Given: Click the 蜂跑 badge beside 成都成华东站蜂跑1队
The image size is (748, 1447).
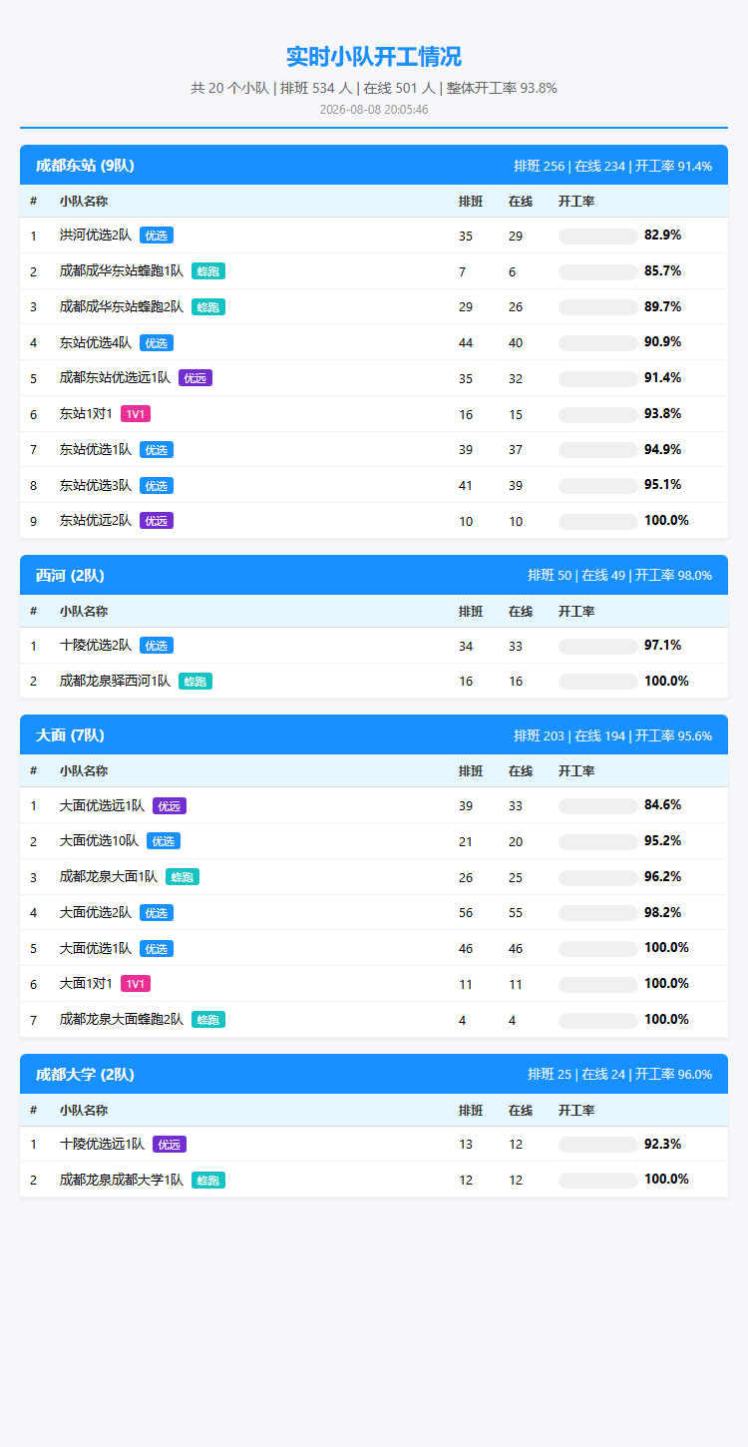Looking at the screenshot, I should [x=208, y=271].
